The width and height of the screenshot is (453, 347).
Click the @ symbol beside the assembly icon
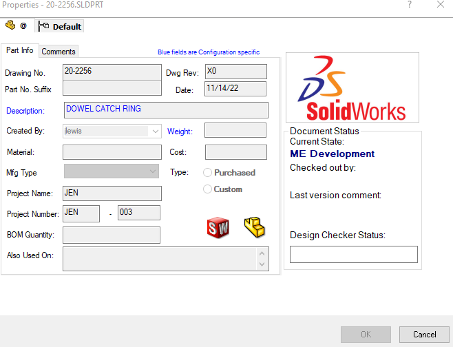[23, 25]
